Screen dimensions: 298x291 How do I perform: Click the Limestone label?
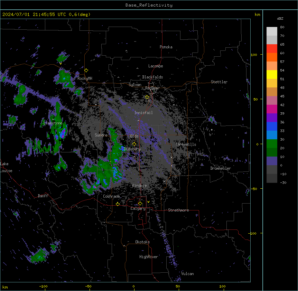coord(53,123)
